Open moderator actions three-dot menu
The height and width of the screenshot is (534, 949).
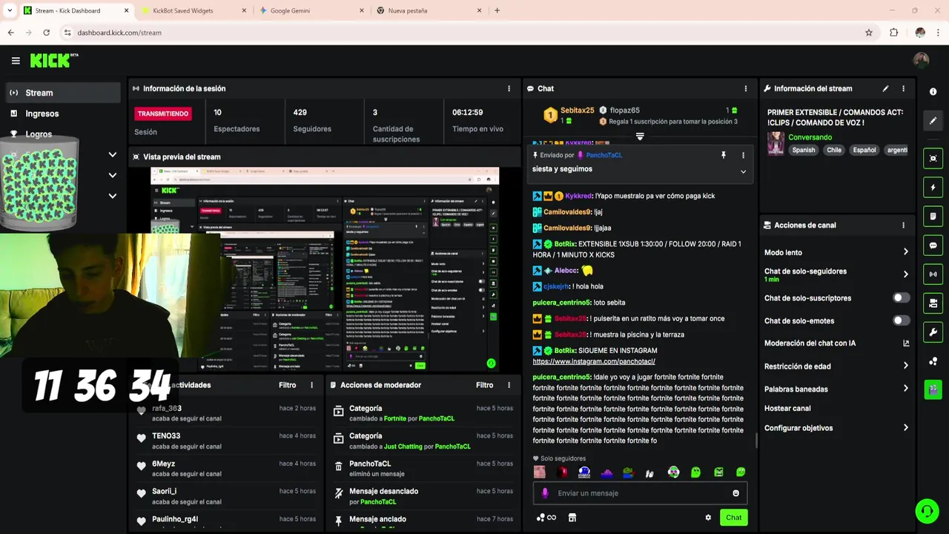point(509,385)
